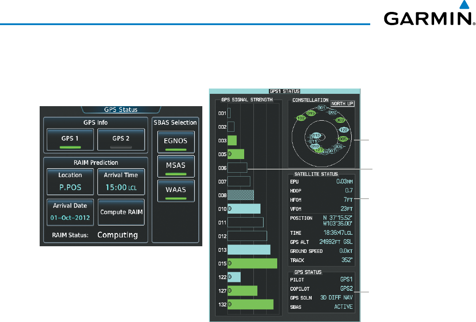
Task: Click the VFOM value 23FT
Action: 346,209
